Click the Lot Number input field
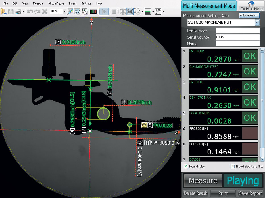 pyautogui.click(x=237, y=31)
